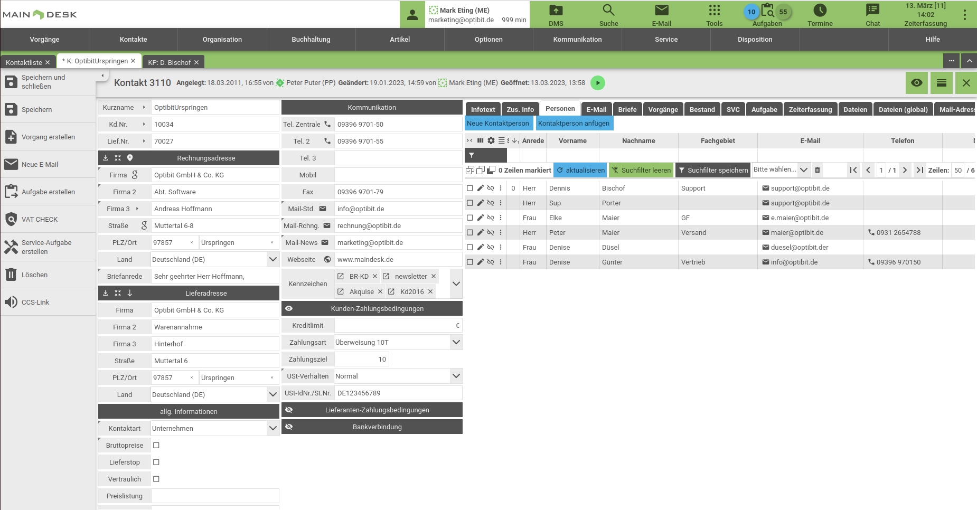Enable the Lieferstop checkbox
The height and width of the screenshot is (510, 977).
156,462
